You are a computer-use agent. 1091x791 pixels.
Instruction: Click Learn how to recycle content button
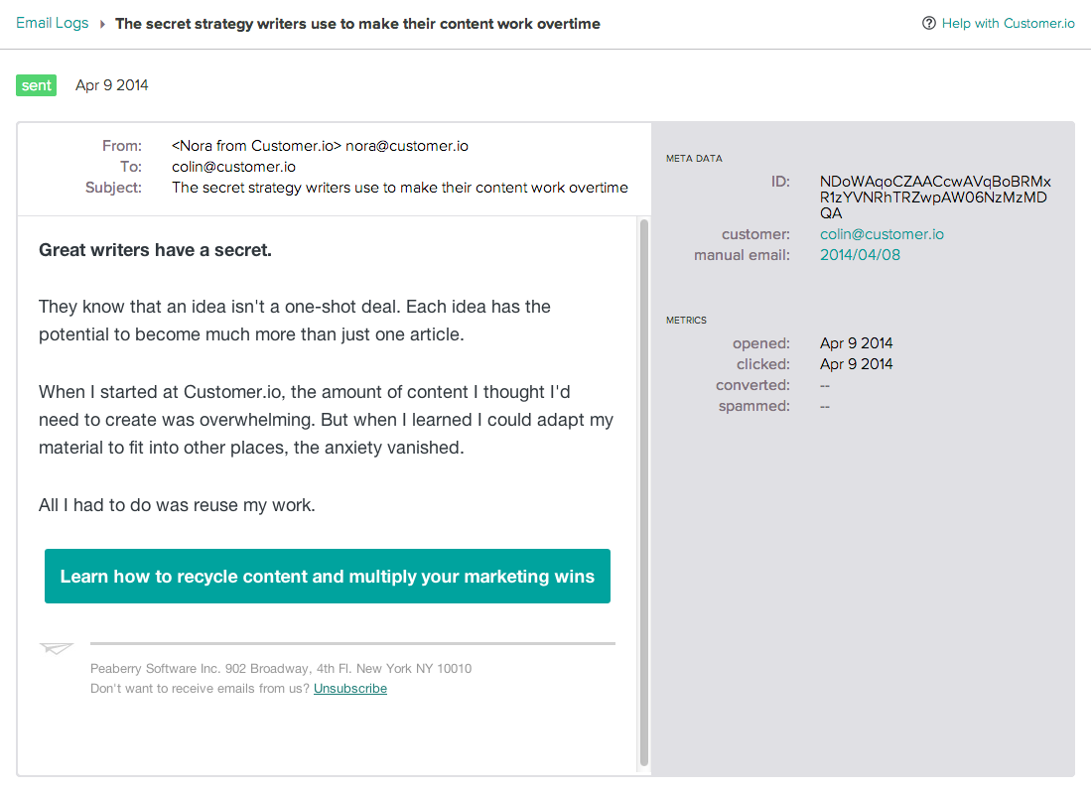coord(327,576)
